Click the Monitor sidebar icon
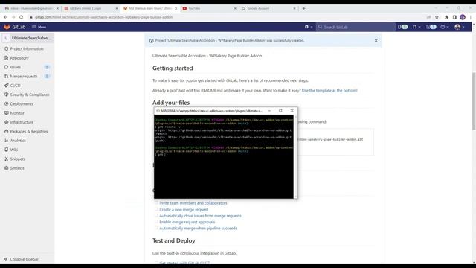The image size is (476, 268). click(7, 112)
